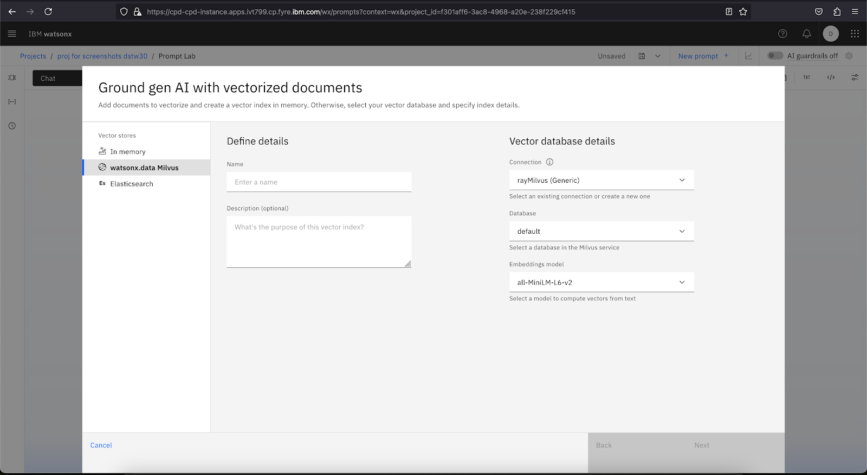The image size is (867, 475).
Task: Open the Firefox hamburger menu
Action: (x=855, y=11)
